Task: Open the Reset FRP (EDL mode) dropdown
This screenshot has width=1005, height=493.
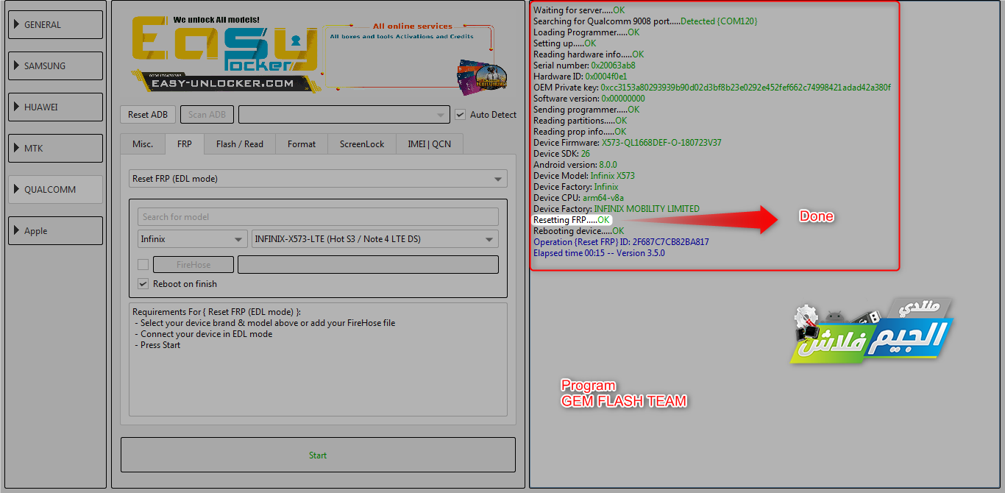Action: pos(318,178)
